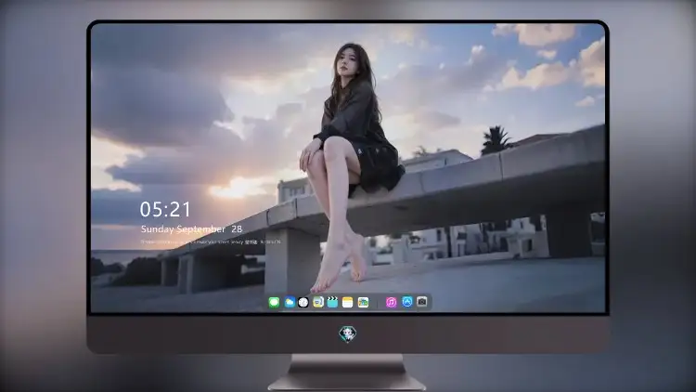Click the 05:21 clock widget
This screenshot has width=696, height=392.
click(x=165, y=209)
